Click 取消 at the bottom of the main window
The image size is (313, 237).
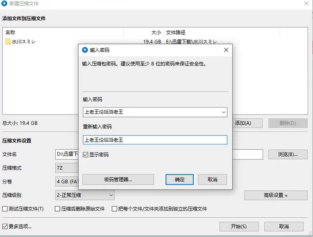point(284,226)
